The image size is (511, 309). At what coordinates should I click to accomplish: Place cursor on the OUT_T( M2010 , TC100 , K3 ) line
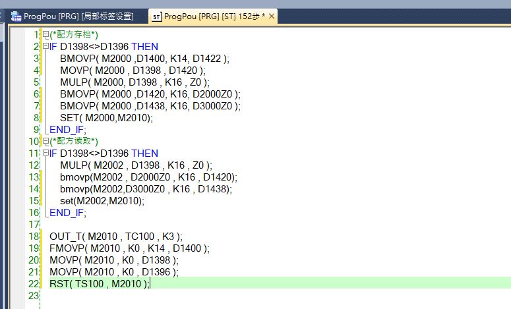115,237
